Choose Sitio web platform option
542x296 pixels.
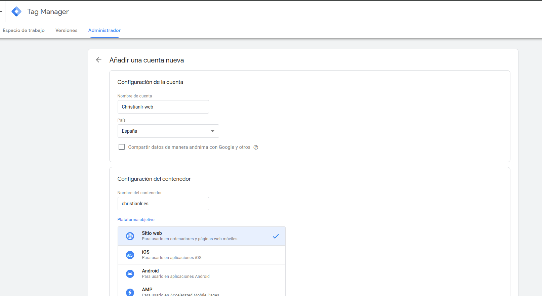202,236
